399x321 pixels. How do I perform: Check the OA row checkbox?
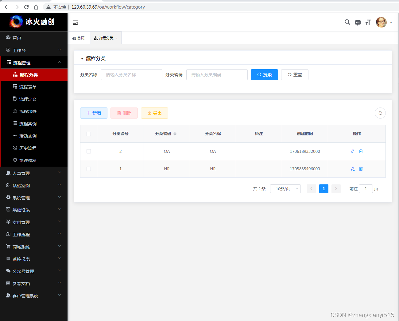pyautogui.click(x=89, y=151)
